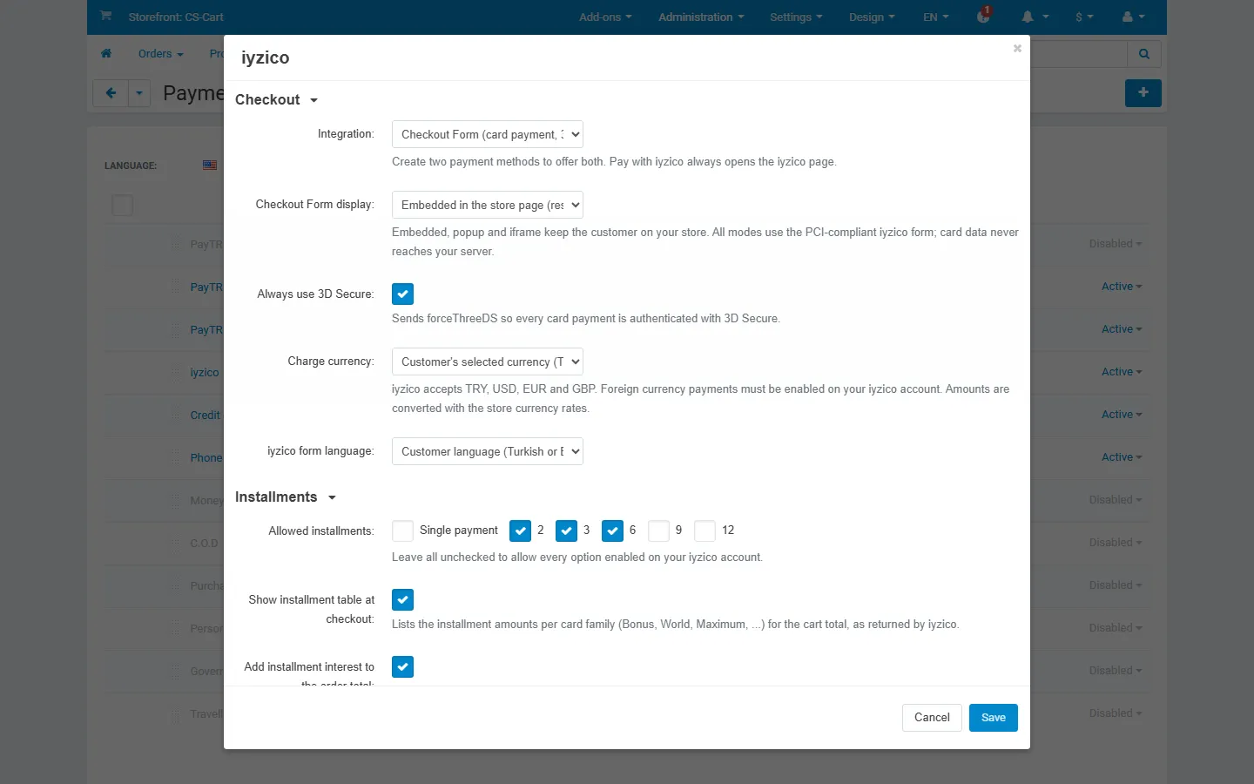Viewport: 1254px width, 784px height.
Task: Click the US flag language icon
Action: [210, 165]
